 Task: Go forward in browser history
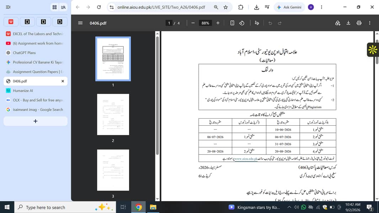[x=88, y=7]
